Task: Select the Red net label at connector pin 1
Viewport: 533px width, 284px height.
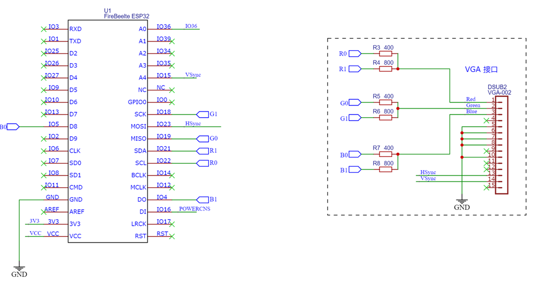Action: [471, 99]
